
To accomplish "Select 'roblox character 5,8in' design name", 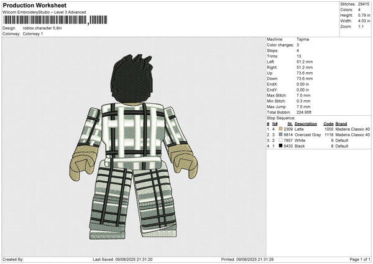I will tap(42, 28).
